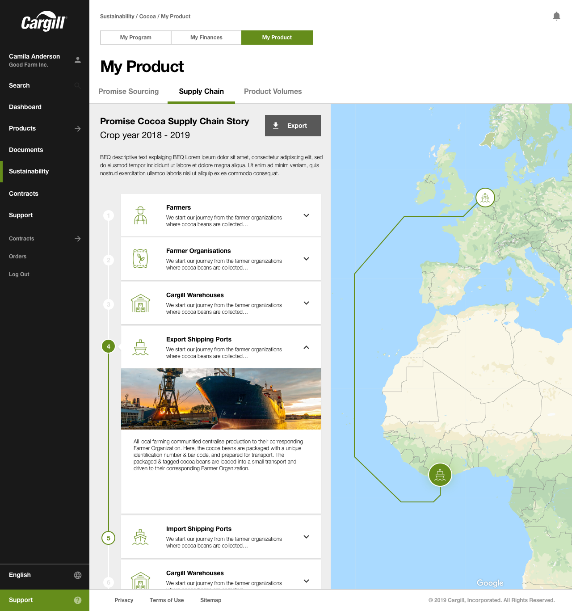Click the Cargill logo
The image size is (572, 611).
pyautogui.click(x=44, y=21)
